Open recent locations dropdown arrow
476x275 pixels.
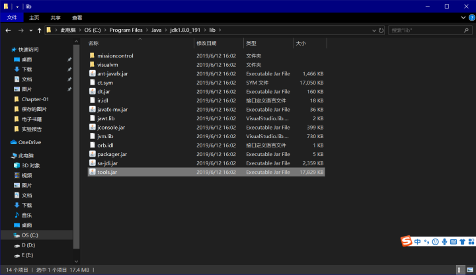tap(31, 30)
